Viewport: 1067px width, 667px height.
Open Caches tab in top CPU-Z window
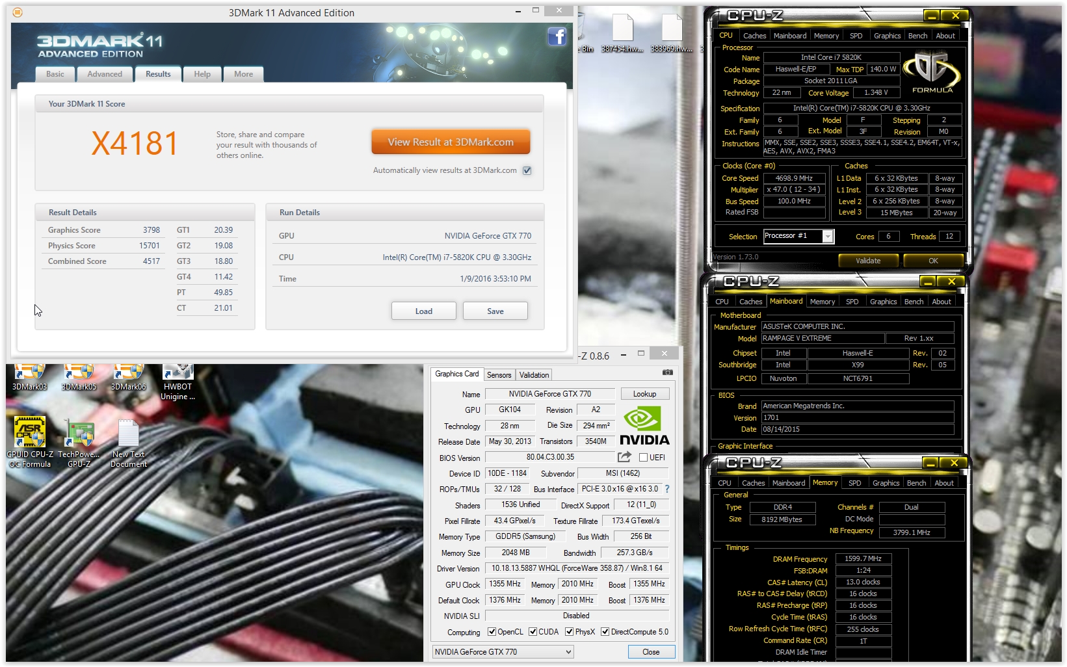(x=754, y=36)
